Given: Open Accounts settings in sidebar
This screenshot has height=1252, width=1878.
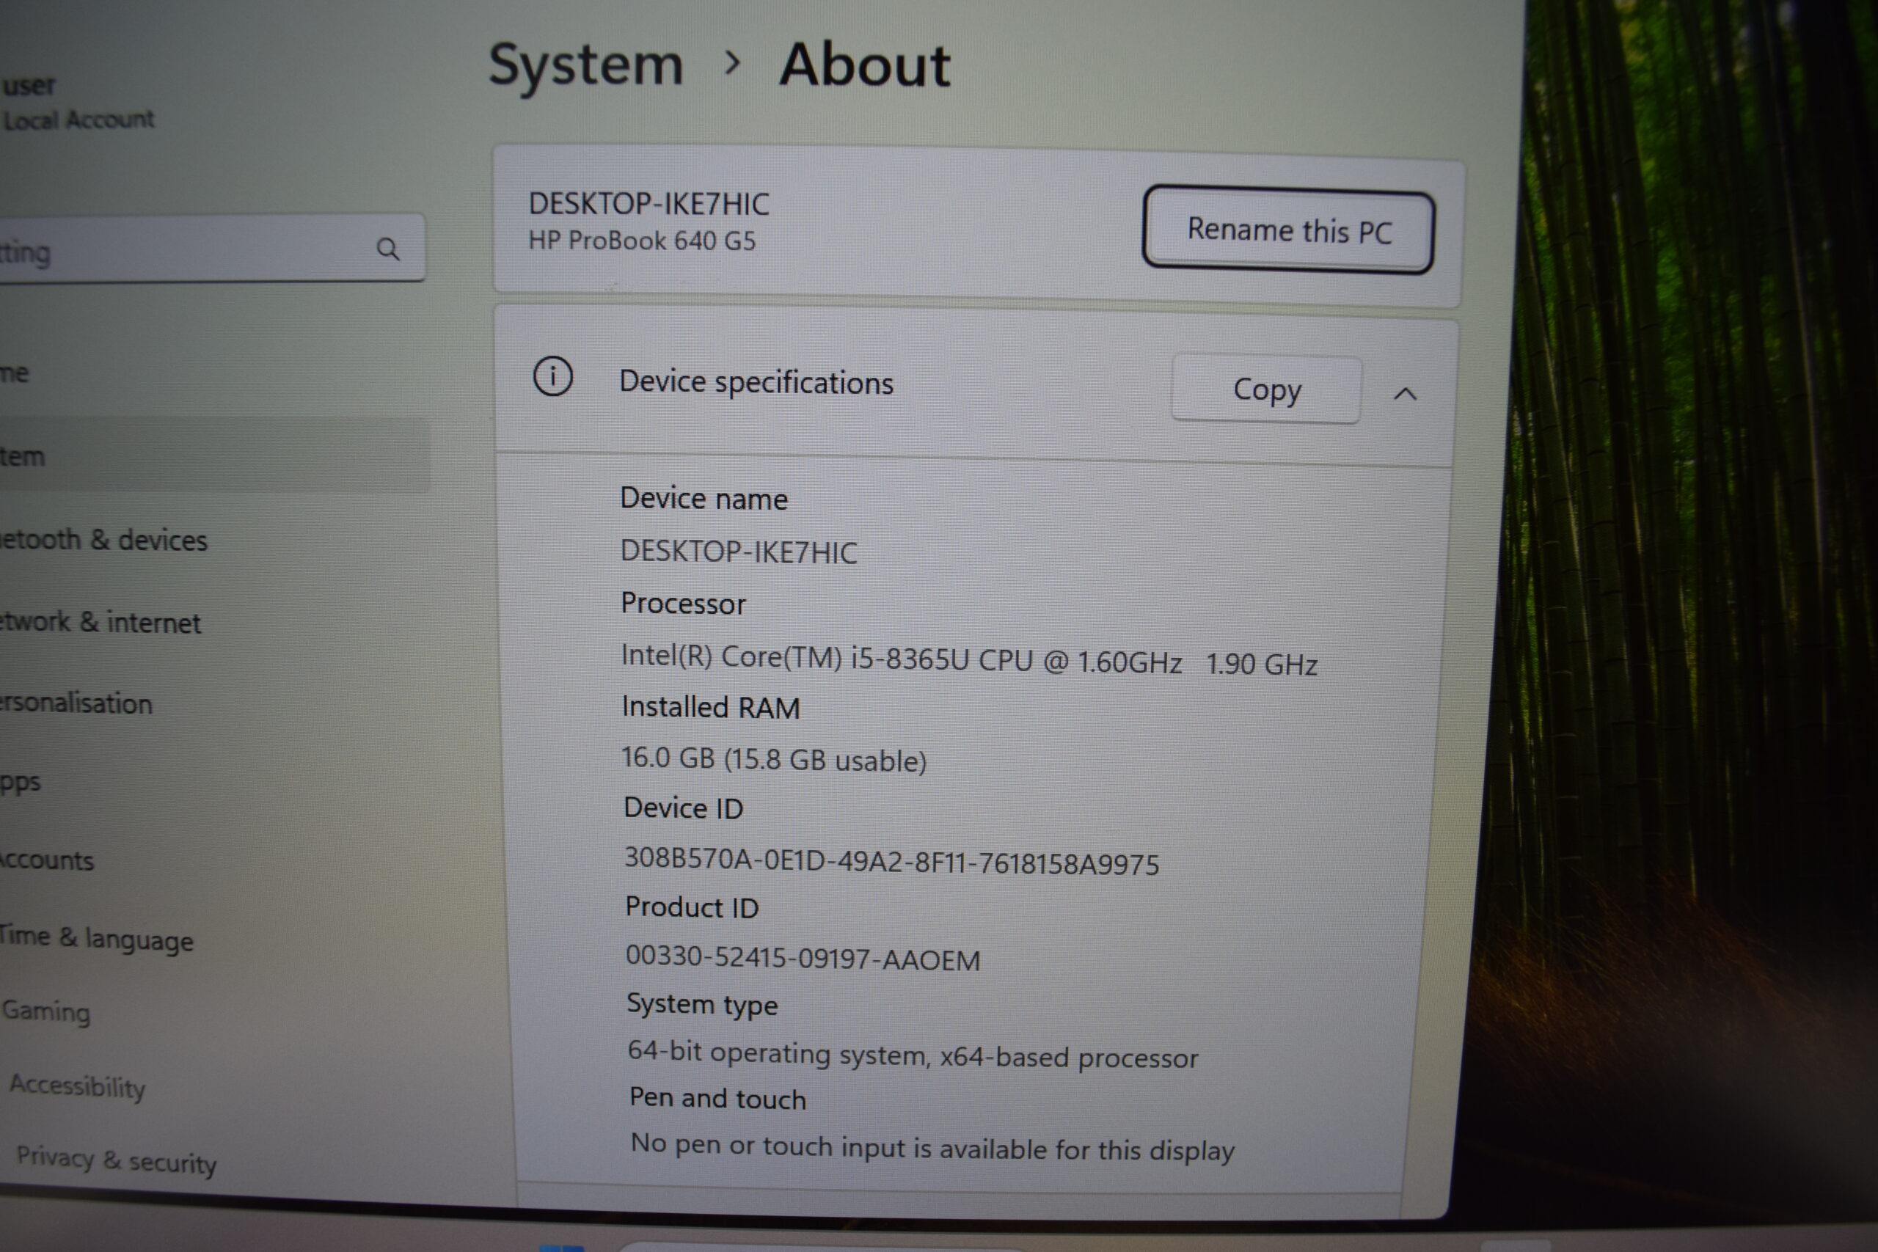Looking at the screenshot, I should 47,860.
